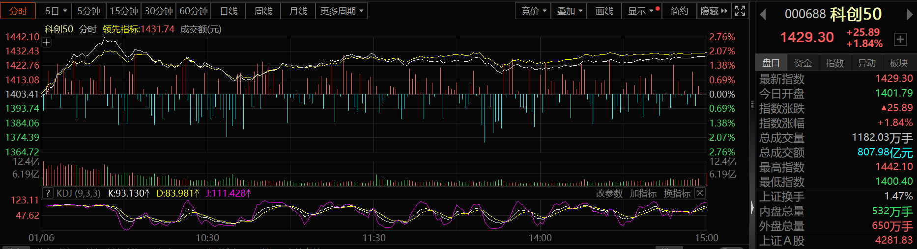Click 改参数 to edit KDJ parameters
The image size is (917, 249).
click(609, 194)
